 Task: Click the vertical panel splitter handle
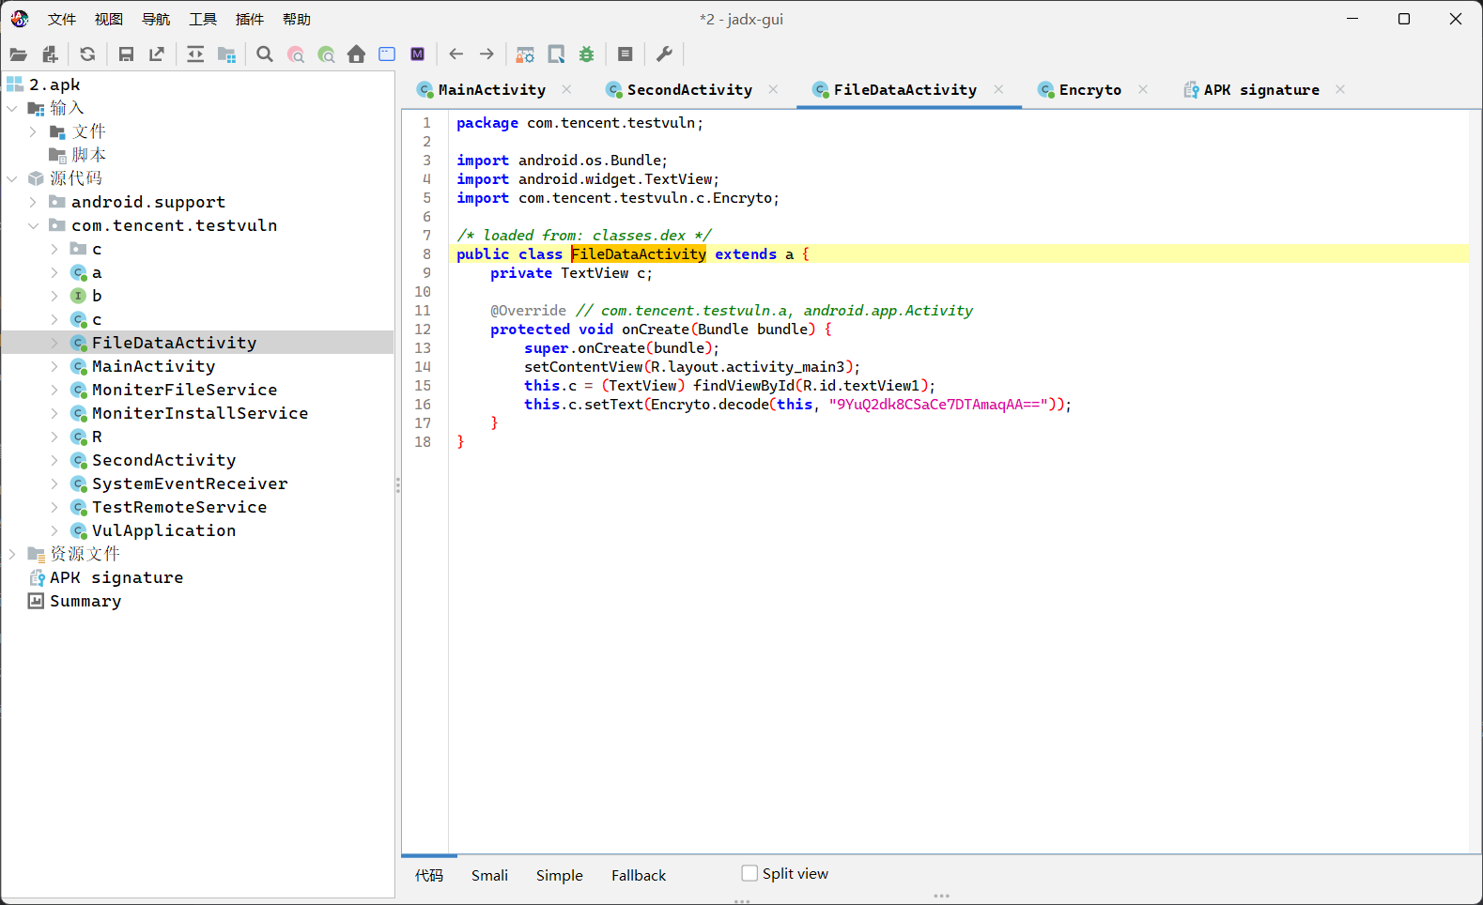click(397, 484)
